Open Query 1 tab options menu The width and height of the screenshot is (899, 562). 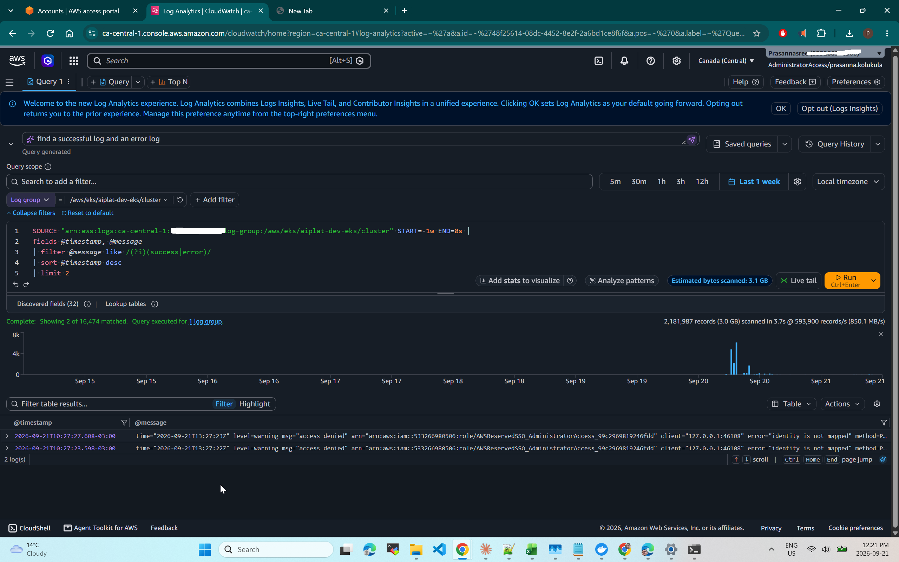point(69,82)
